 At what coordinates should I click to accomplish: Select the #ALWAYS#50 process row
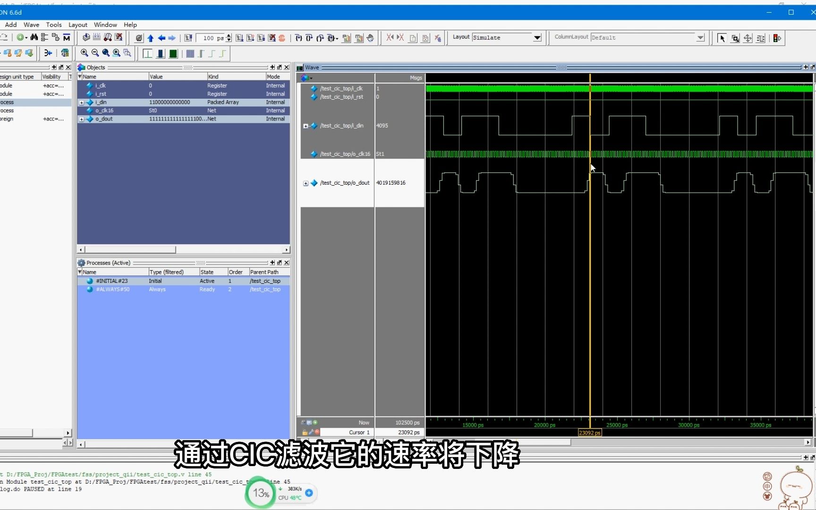(184, 289)
